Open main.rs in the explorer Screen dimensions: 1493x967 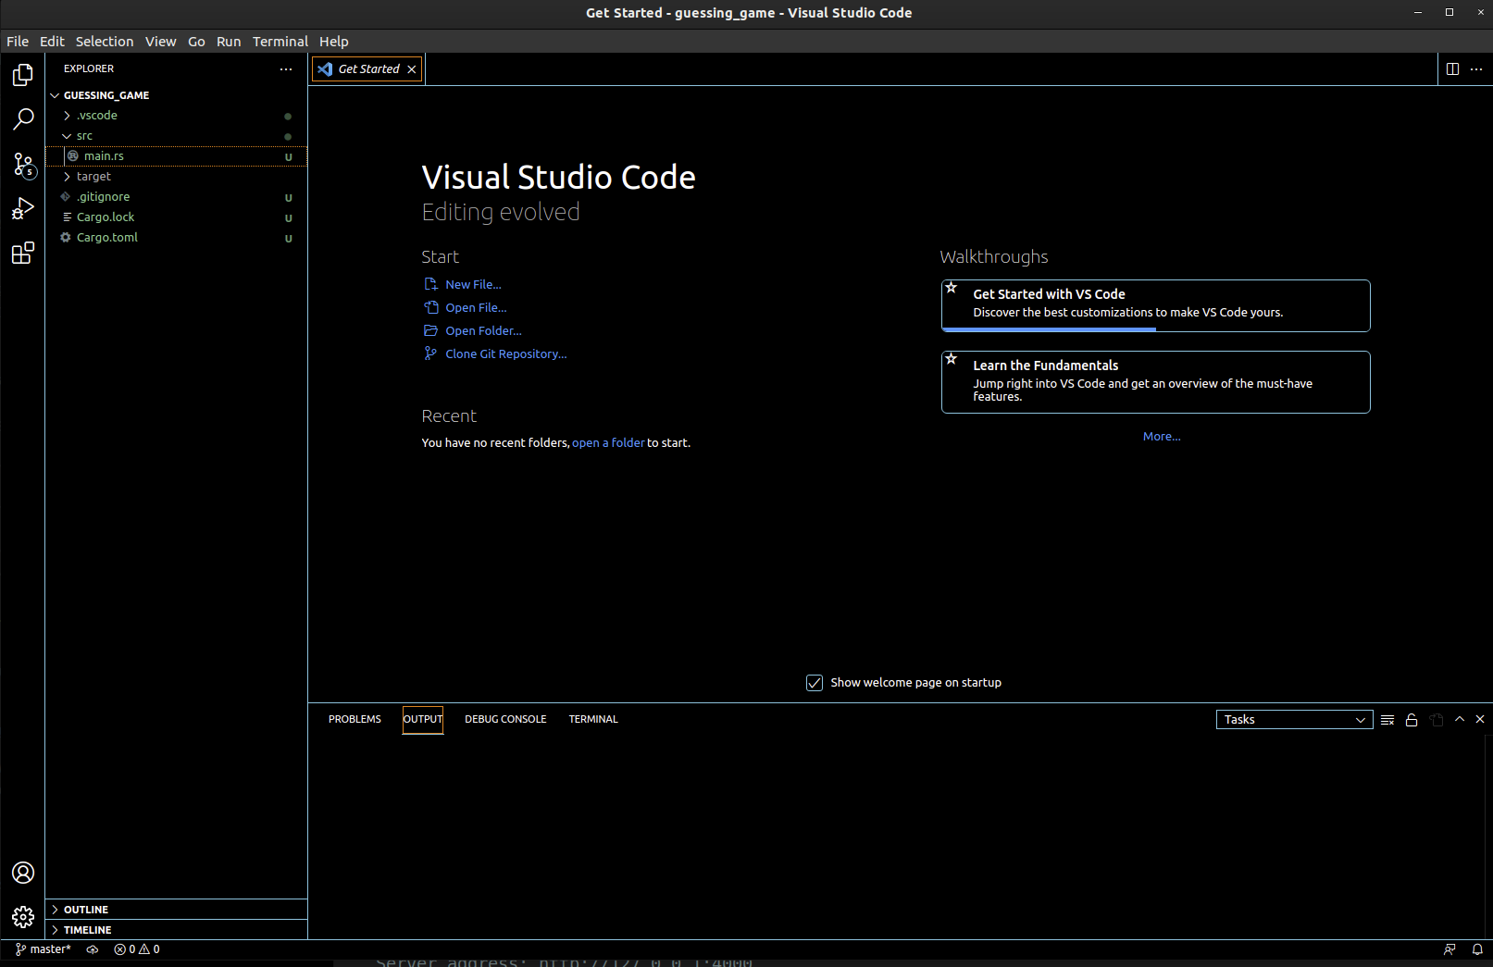176,156
